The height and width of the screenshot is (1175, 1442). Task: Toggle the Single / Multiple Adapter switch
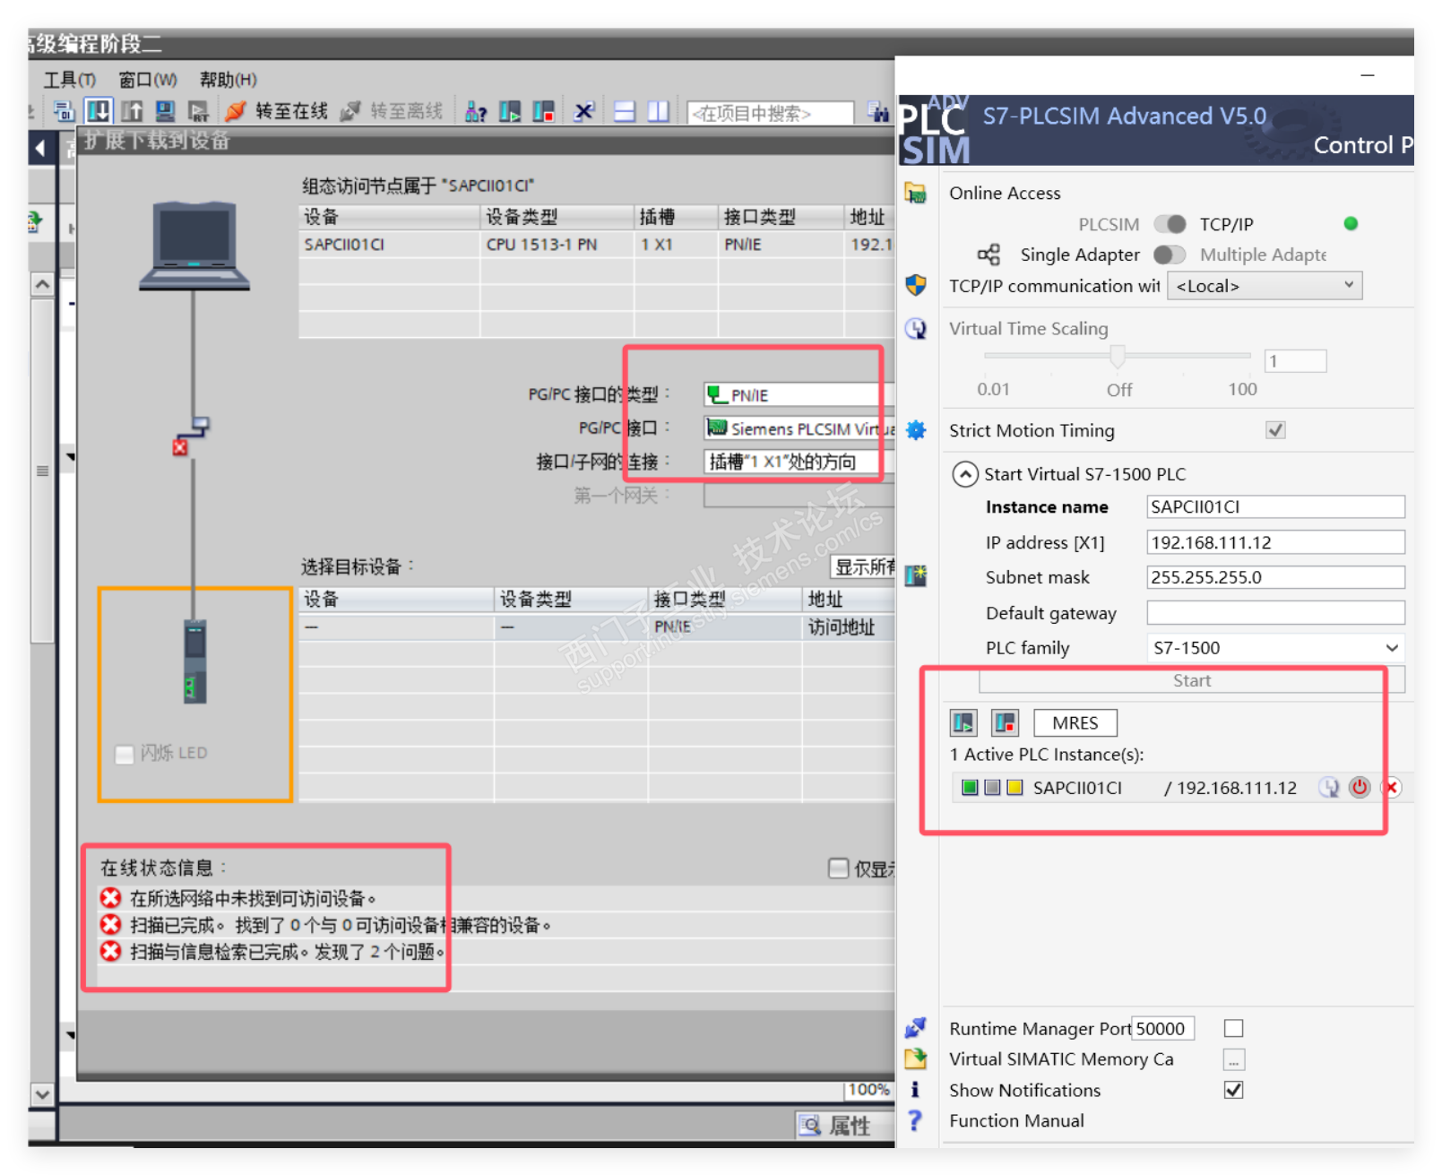click(1170, 255)
